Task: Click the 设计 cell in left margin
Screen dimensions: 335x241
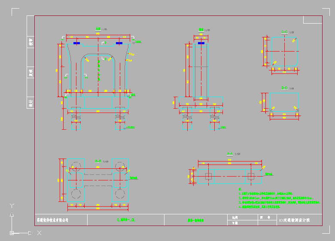Action: (x=30, y=102)
